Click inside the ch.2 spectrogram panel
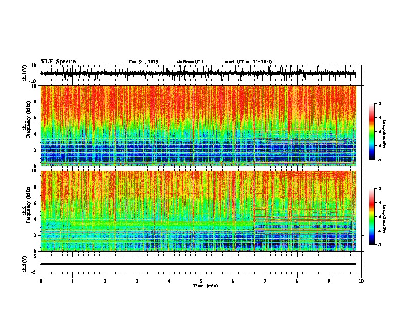This screenshot has height=315, width=407. click(198, 211)
